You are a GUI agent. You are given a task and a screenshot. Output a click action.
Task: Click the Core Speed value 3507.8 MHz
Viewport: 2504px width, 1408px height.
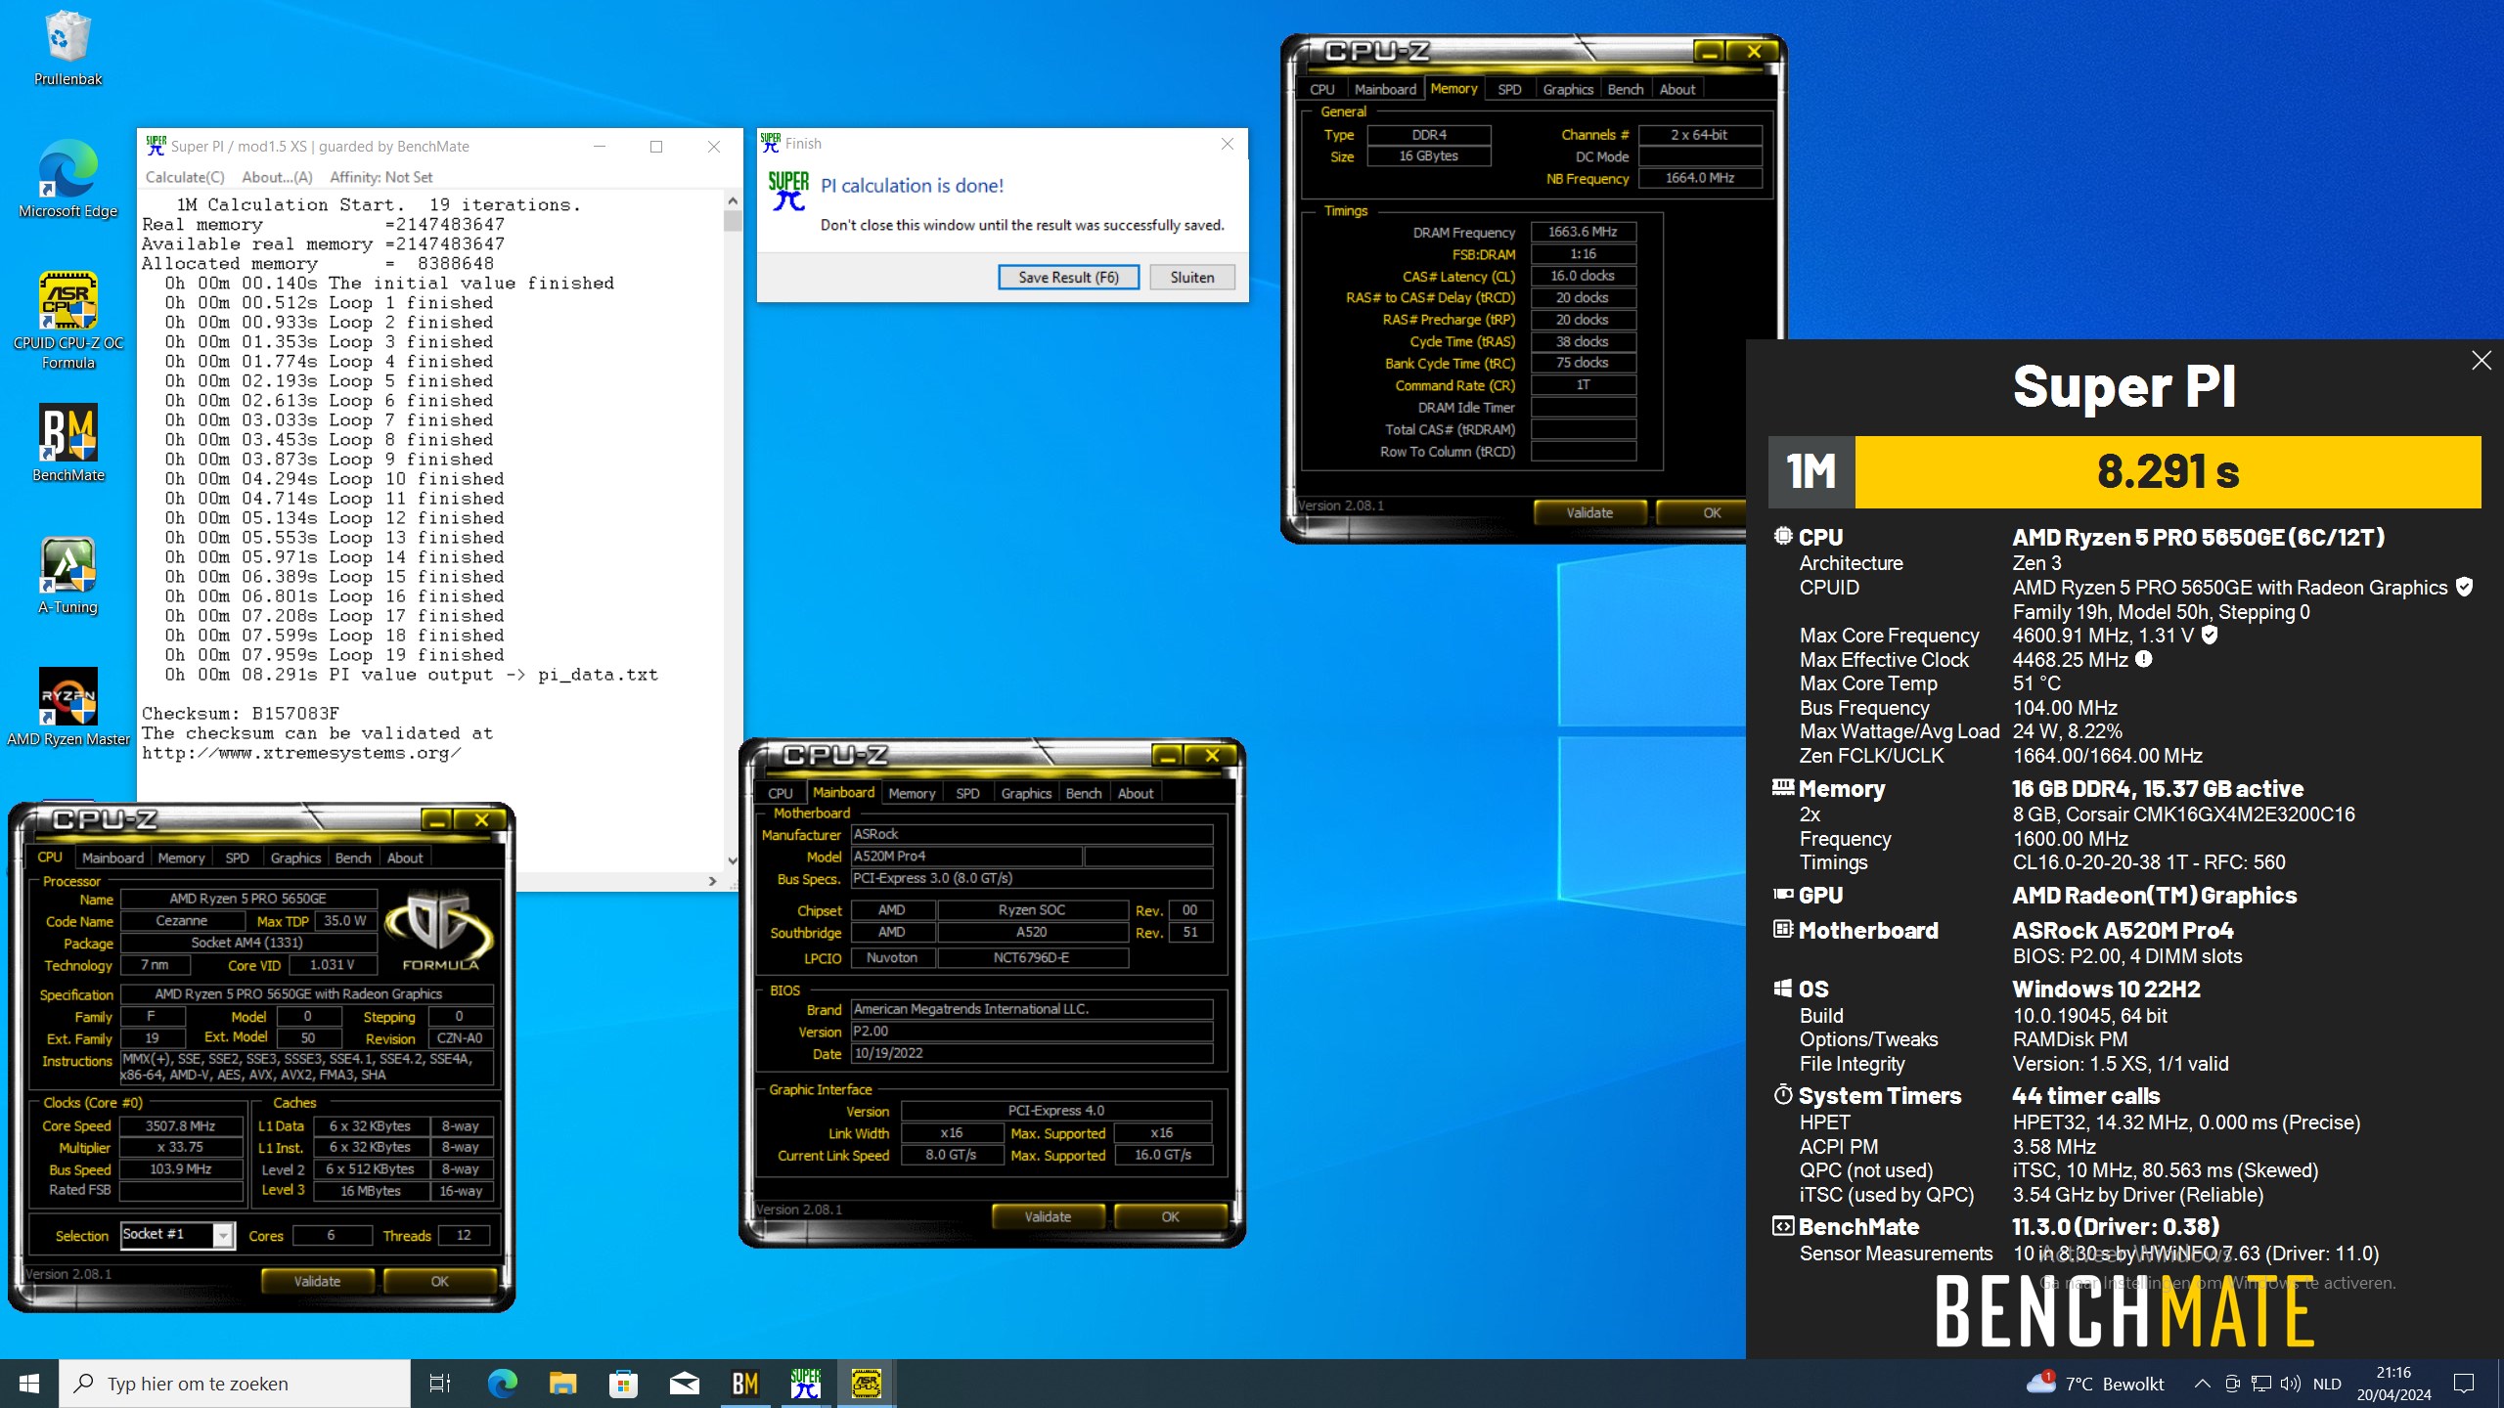[x=180, y=1125]
